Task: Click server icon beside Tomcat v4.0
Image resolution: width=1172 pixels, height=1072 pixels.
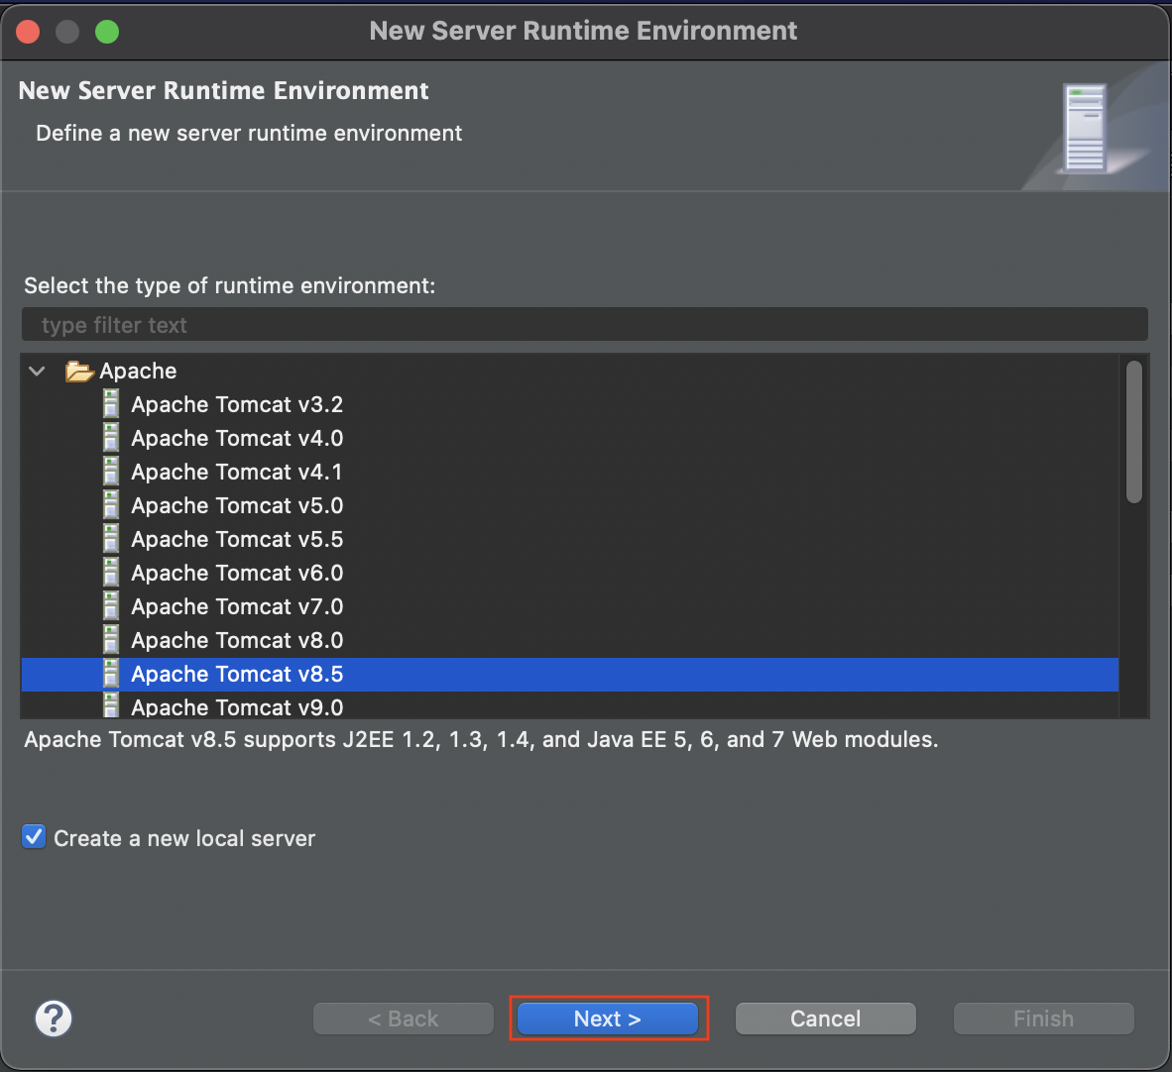Action: point(111,437)
